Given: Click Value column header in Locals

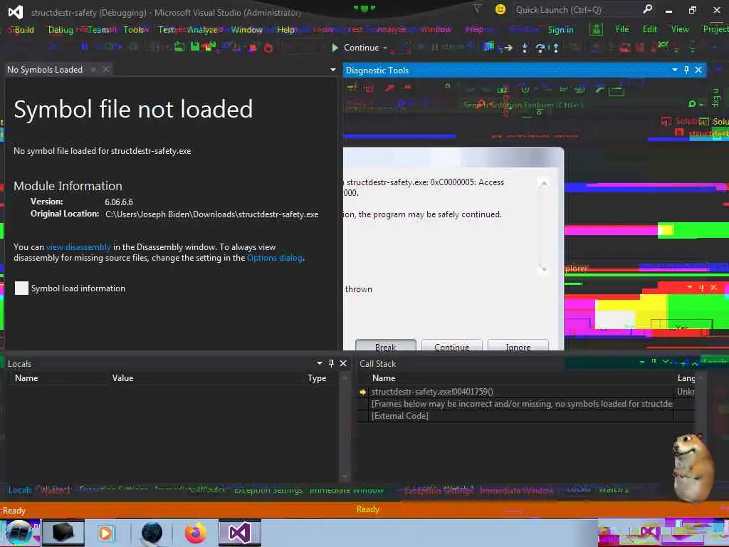Looking at the screenshot, I should pyautogui.click(x=122, y=378).
